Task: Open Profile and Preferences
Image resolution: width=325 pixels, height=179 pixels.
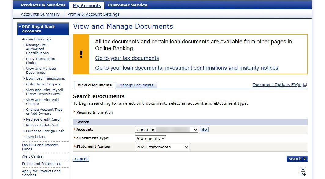Action: point(42,164)
